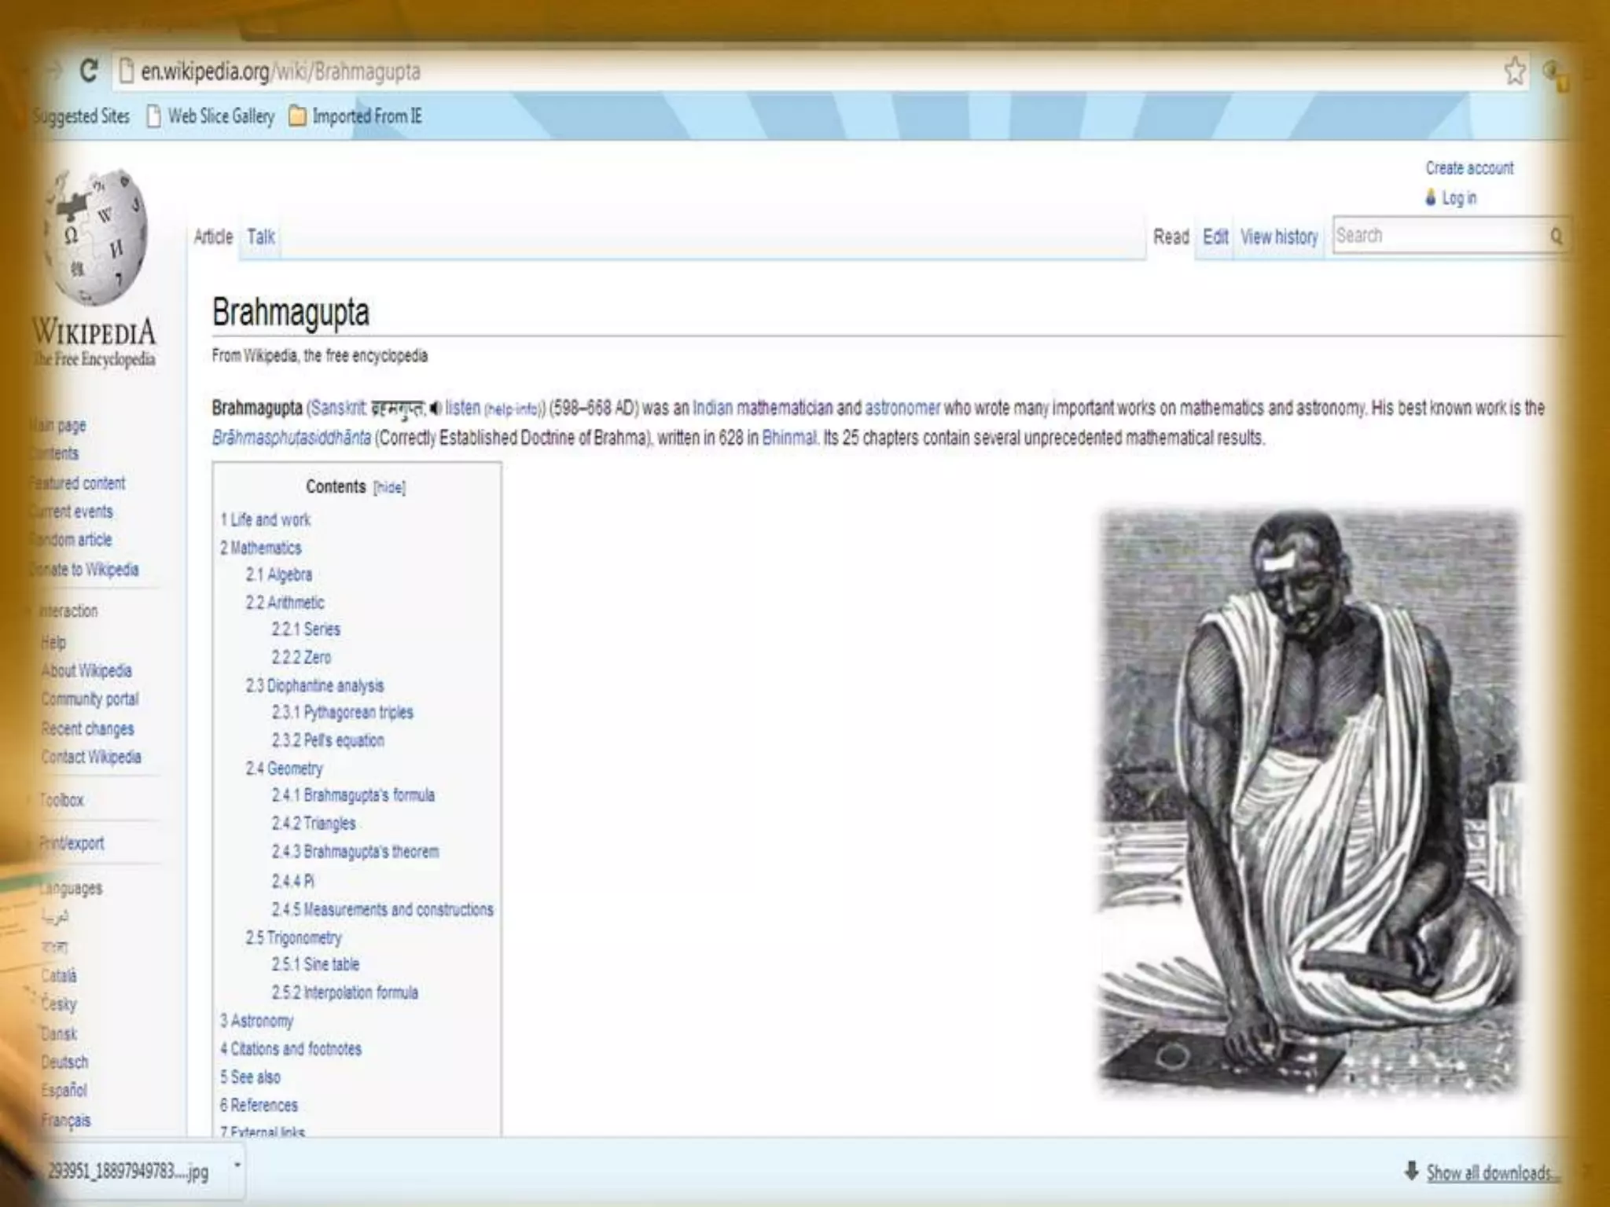Click the bookmark star icon
The height and width of the screenshot is (1207, 1610).
[x=1515, y=72]
